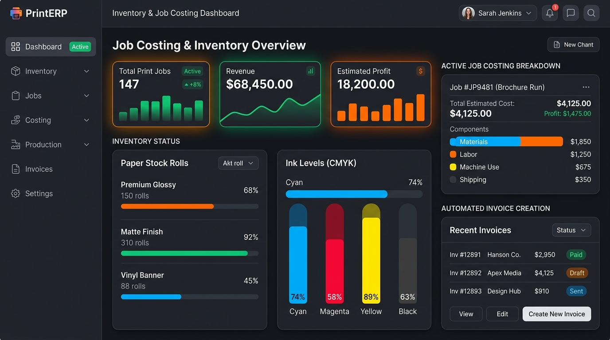Screen dimensions: 610x340
Task: Expand the Jobs menu chevron
Action: [87, 96]
